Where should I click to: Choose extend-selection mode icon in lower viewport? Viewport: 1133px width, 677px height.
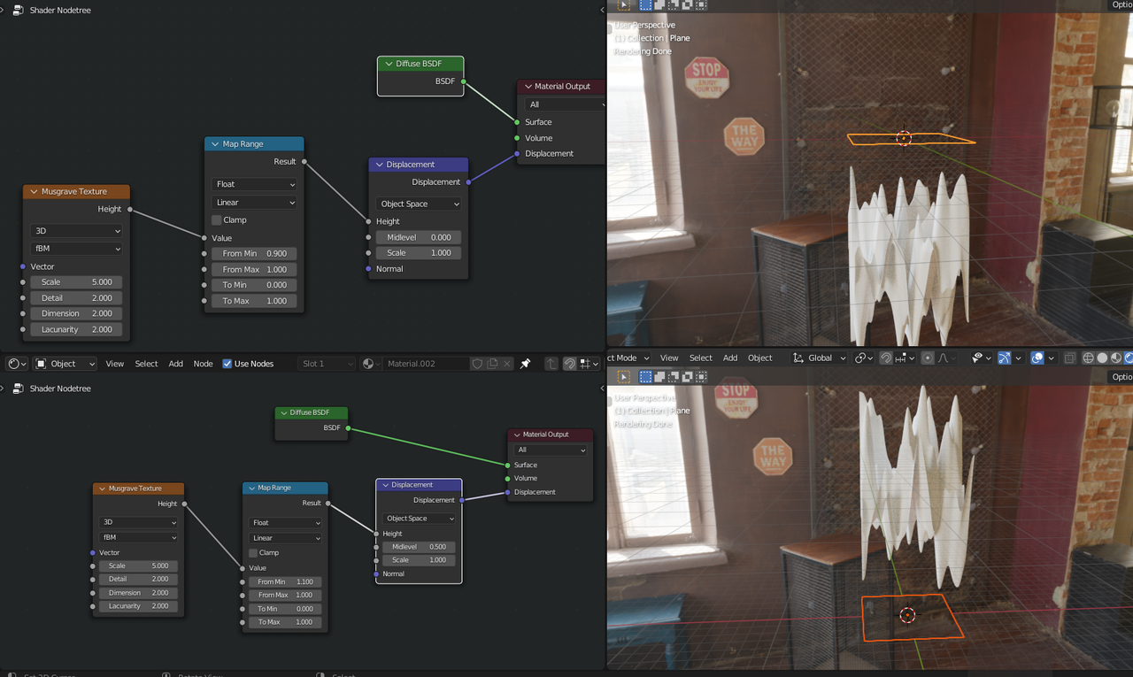coord(659,377)
